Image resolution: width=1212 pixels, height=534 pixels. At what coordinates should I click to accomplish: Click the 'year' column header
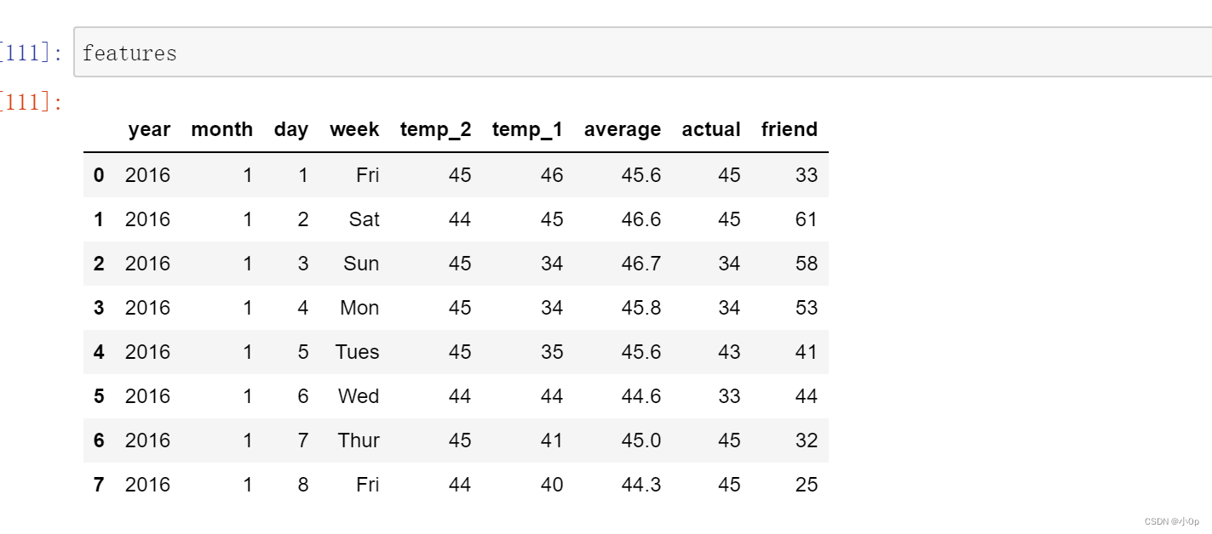click(149, 129)
